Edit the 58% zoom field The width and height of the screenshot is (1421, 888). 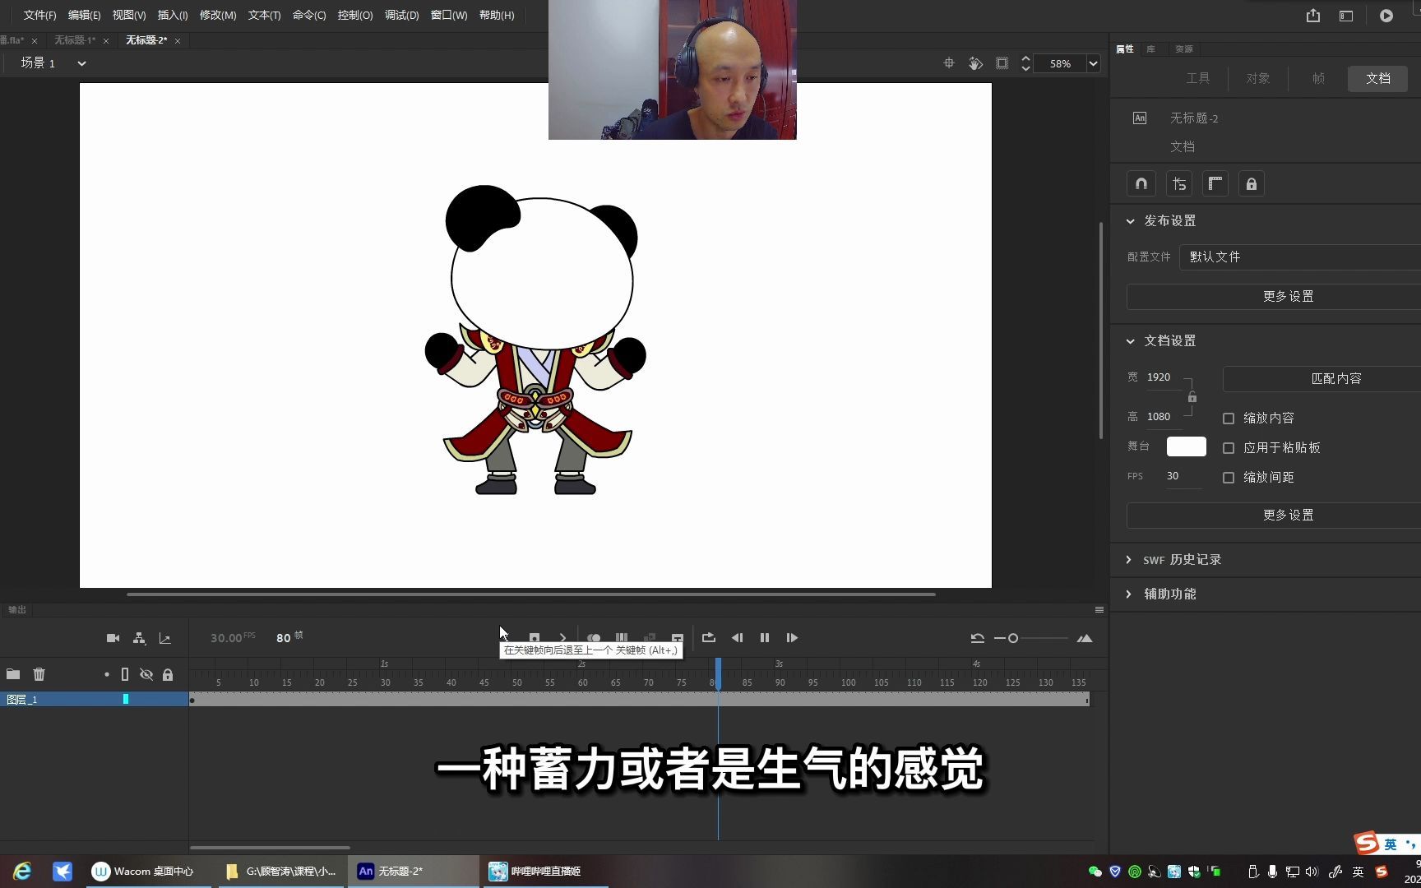(1061, 63)
